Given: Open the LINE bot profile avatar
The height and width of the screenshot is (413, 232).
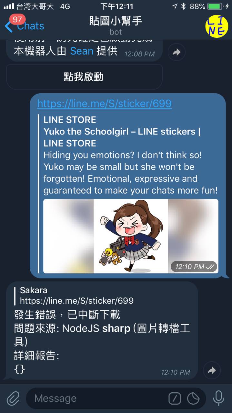Looking at the screenshot, I should (217, 26).
